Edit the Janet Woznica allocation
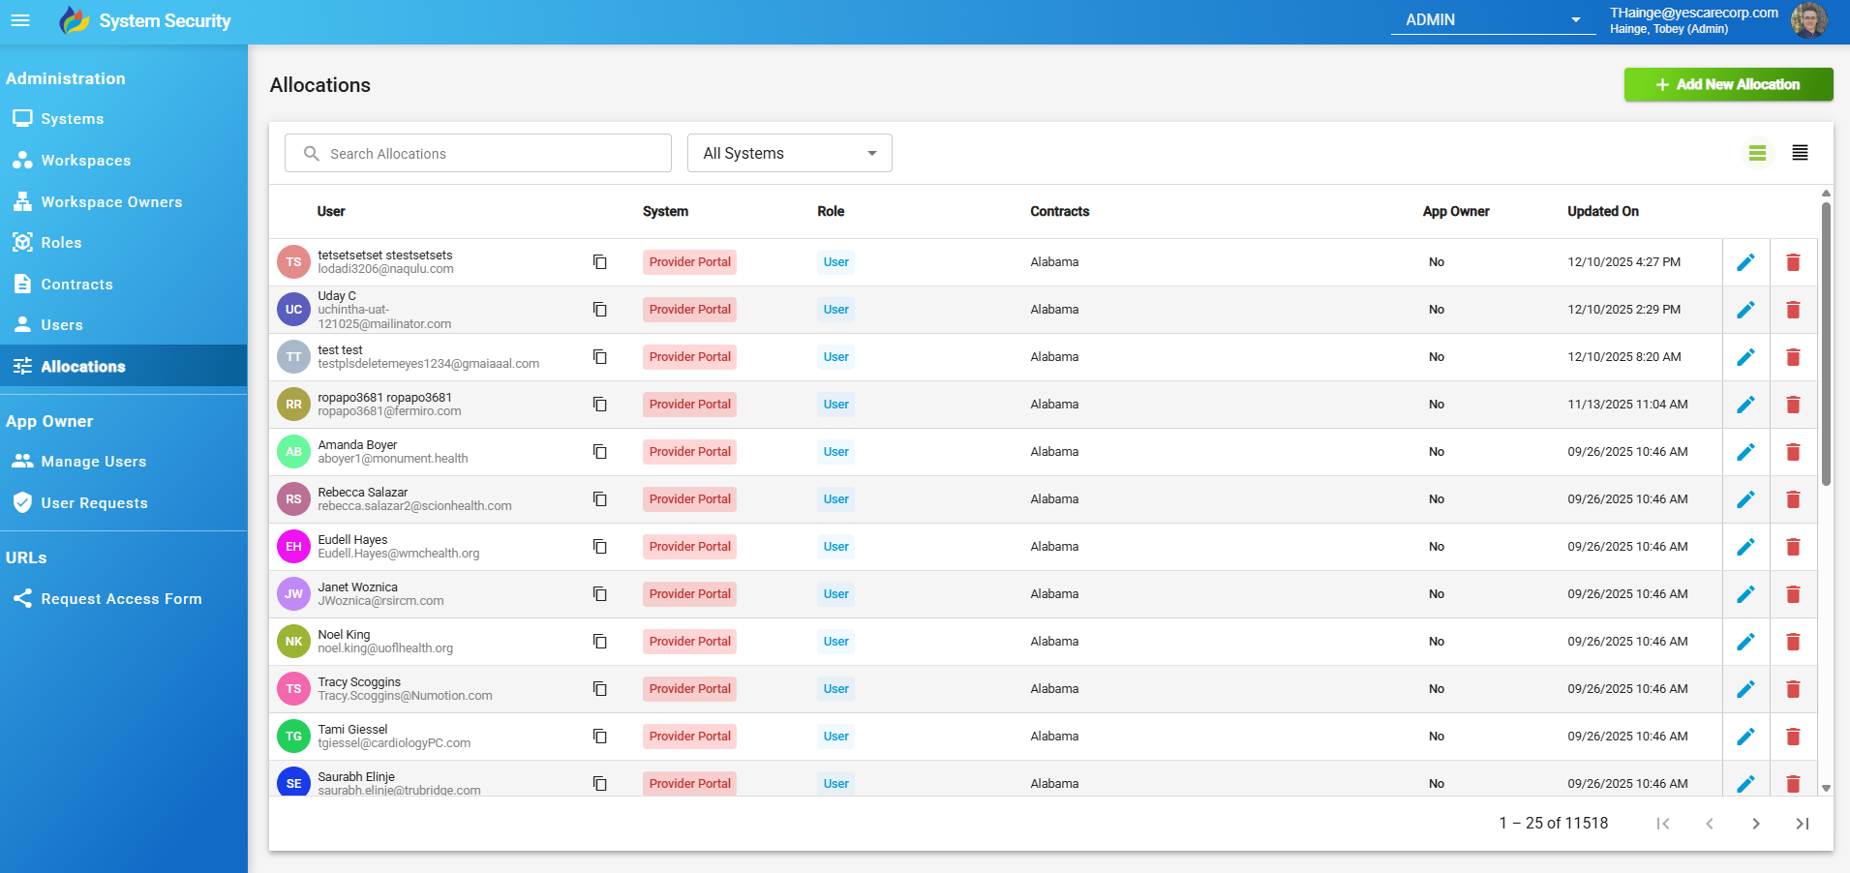 coord(1745,594)
